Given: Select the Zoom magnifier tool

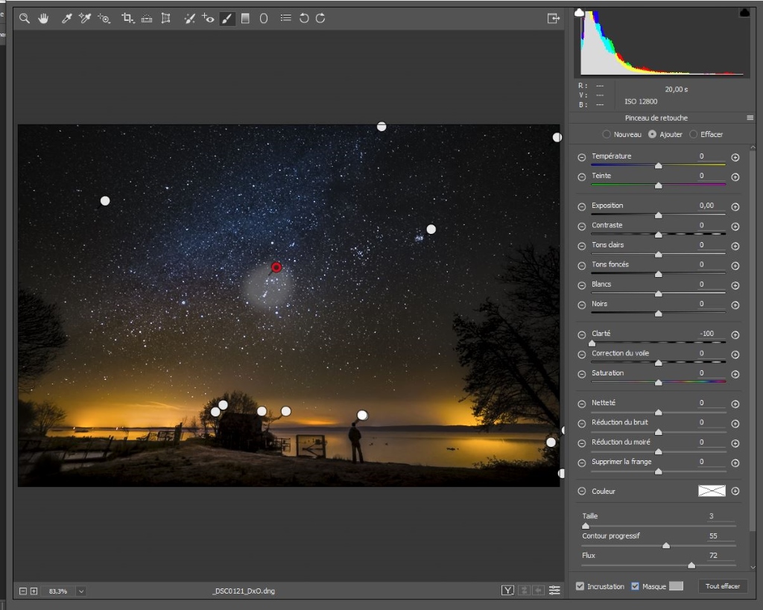Looking at the screenshot, I should (25, 19).
